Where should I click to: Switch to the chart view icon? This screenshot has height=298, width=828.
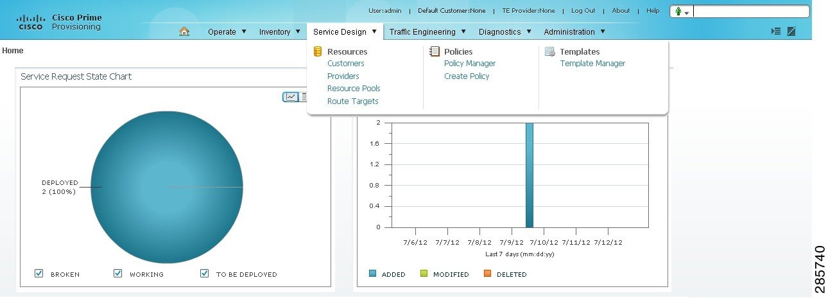coord(291,97)
